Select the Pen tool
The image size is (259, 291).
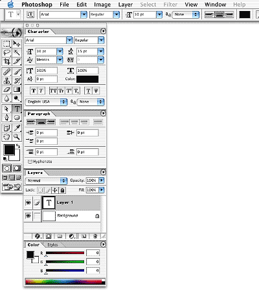6,118
